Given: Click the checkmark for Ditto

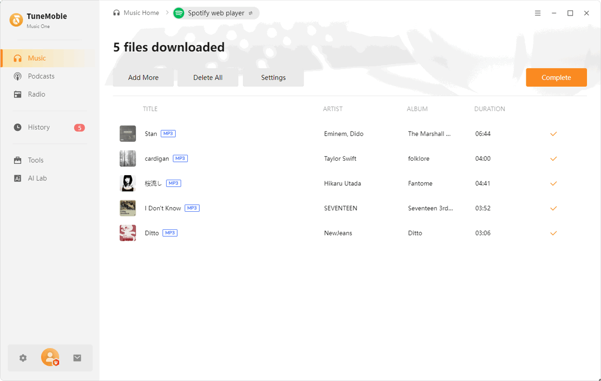Looking at the screenshot, I should click(553, 233).
